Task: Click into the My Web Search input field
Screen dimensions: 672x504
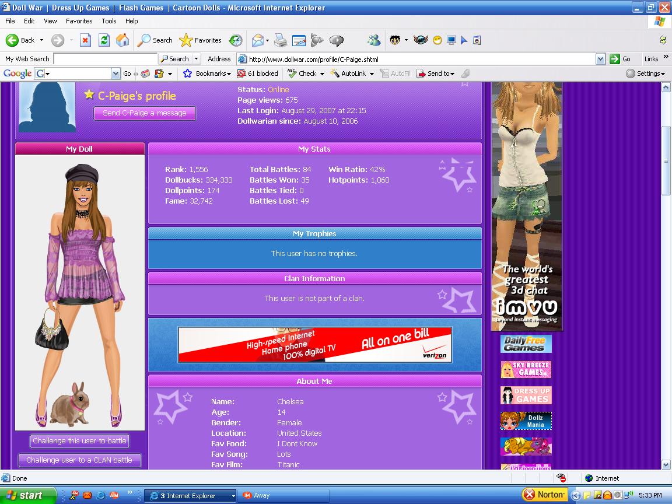Action: pyautogui.click(x=105, y=59)
